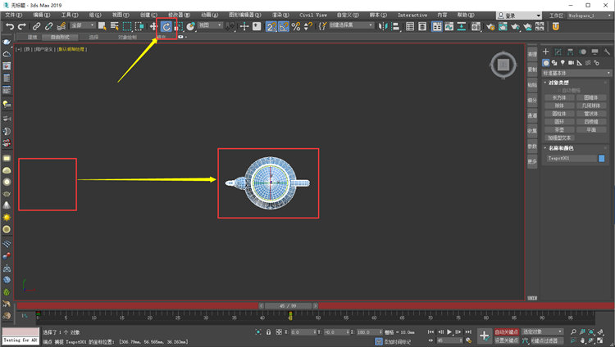Image resolution: width=615 pixels, height=347 pixels.
Task: Click the ViewCube in the viewport
Action: pos(503,65)
